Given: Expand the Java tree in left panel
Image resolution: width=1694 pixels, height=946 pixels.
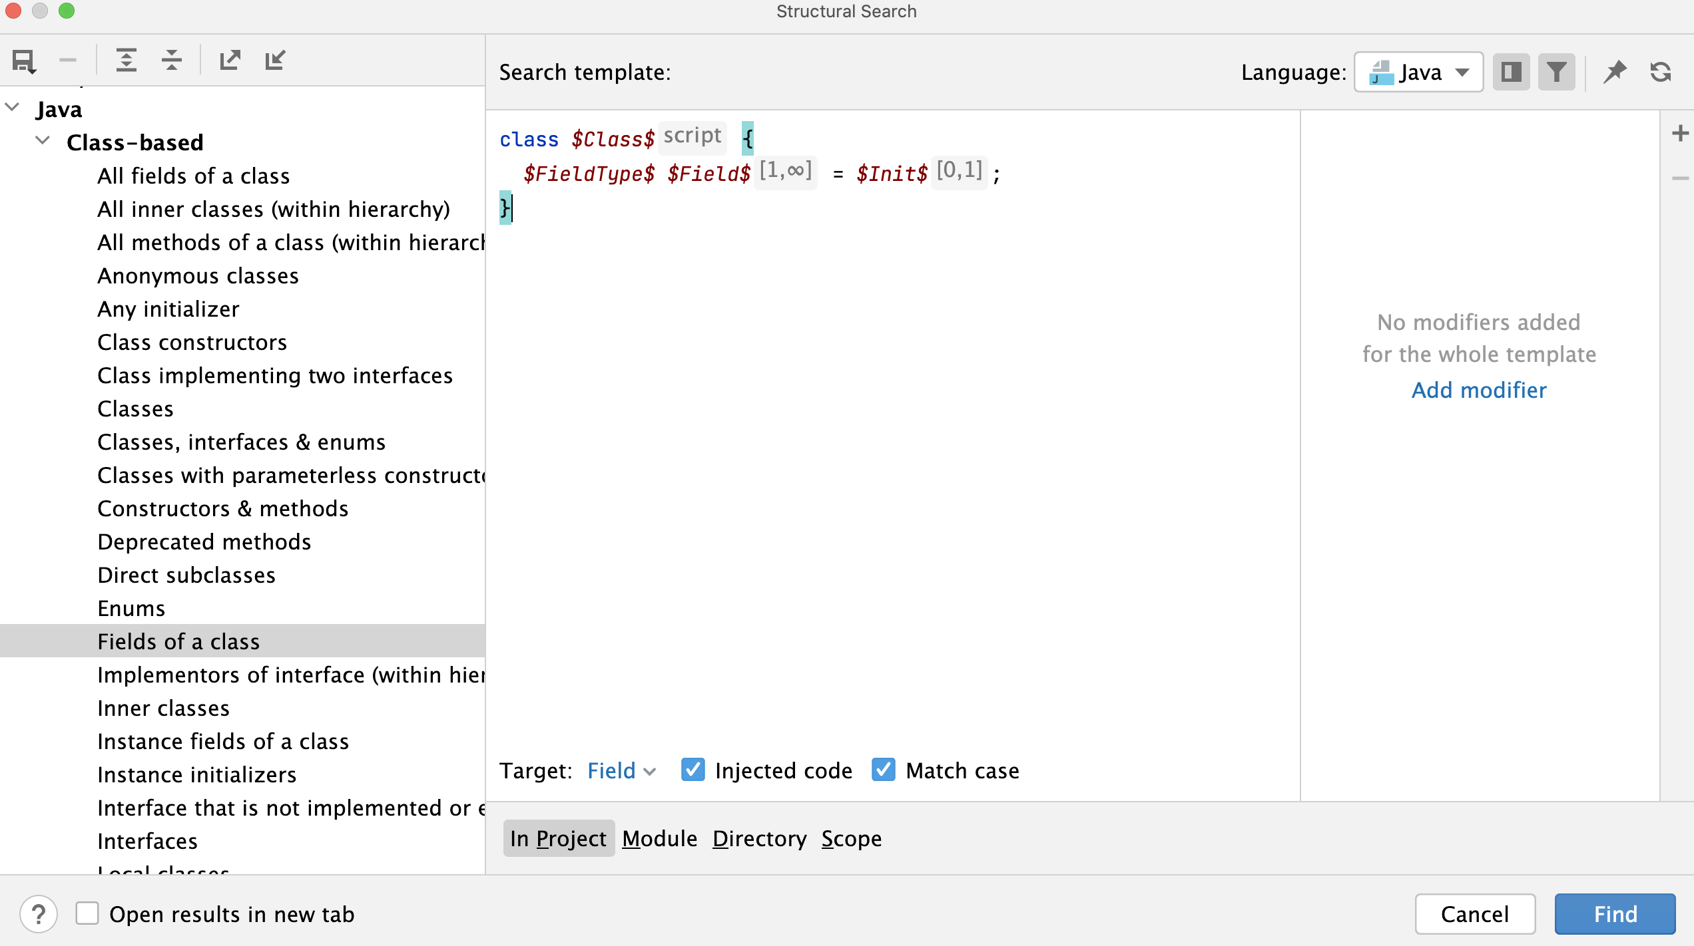Looking at the screenshot, I should click(14, 108).
